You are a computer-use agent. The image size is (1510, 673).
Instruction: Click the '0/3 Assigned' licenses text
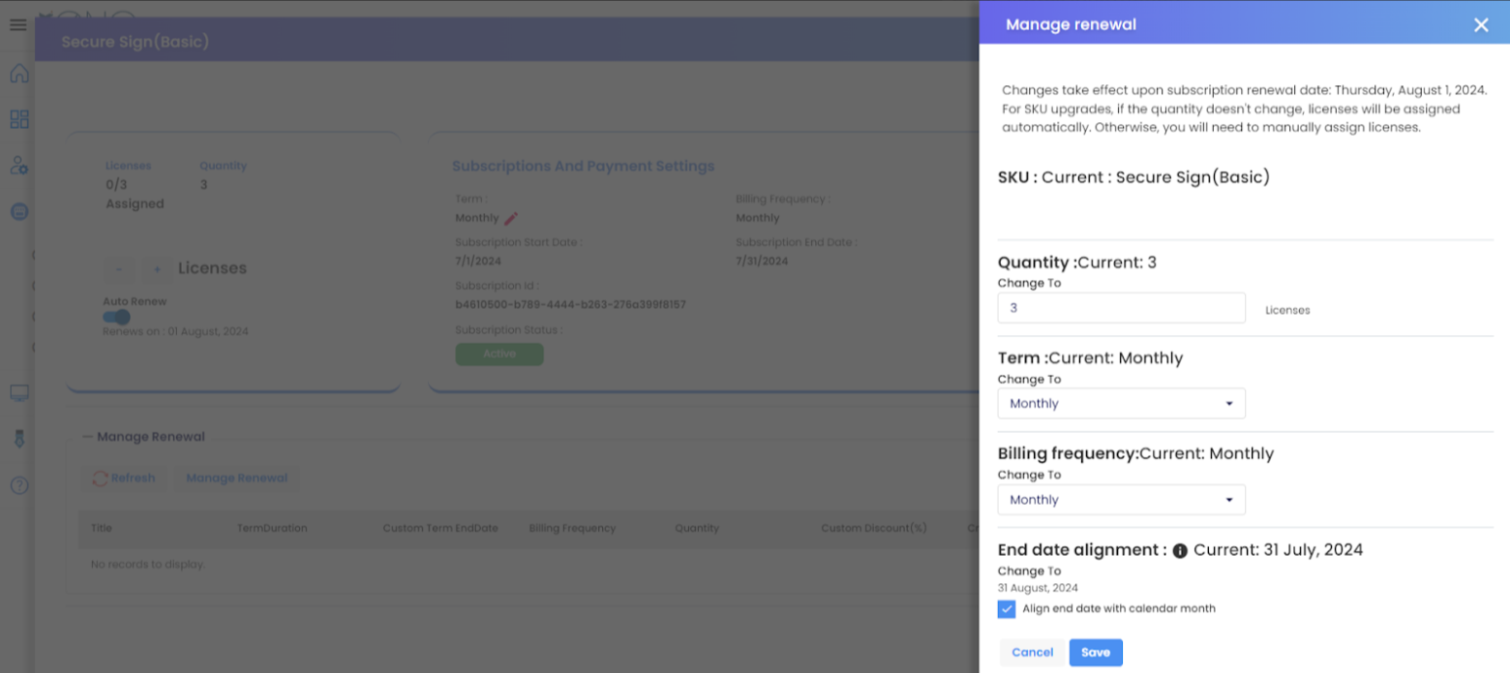tap(135, 194)
